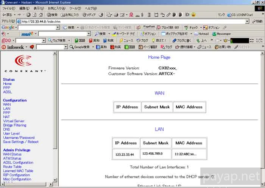265x188 pixels.
Task: Open MSN toolbar オプション
Action: pos(148,34)
